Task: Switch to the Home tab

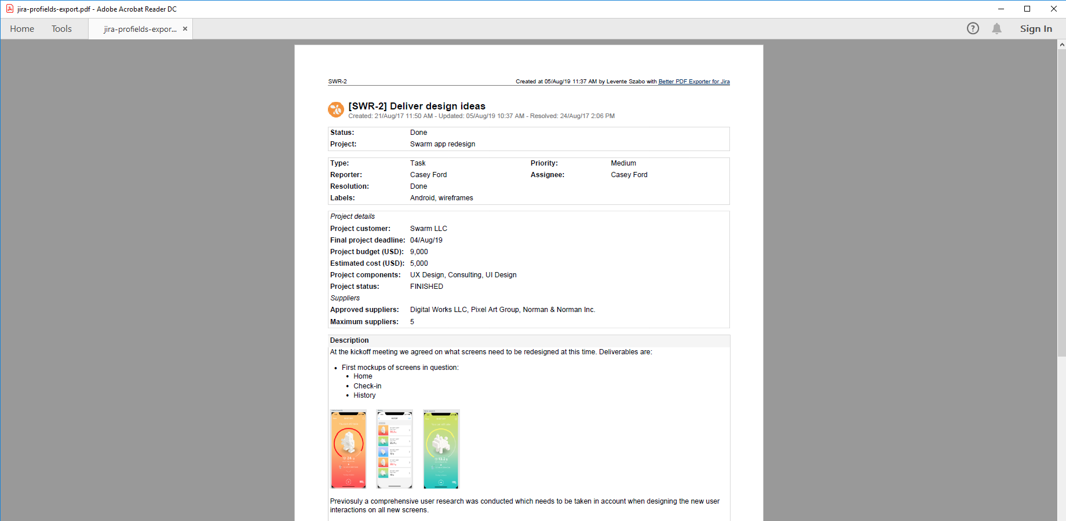Action: coord(22,29)
